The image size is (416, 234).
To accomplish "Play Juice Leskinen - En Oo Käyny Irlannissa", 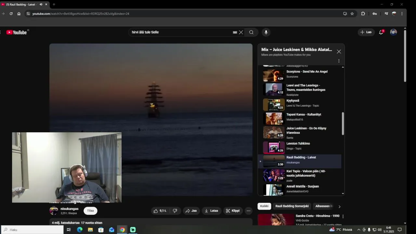I will pos(299,133).
